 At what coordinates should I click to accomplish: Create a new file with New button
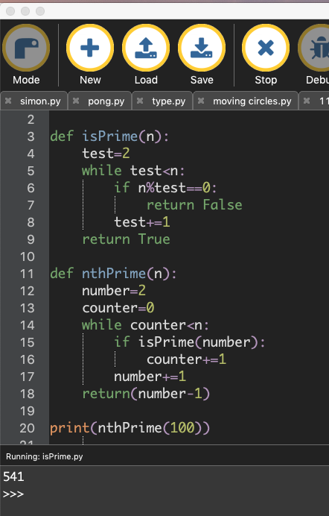tap(90, 48)
